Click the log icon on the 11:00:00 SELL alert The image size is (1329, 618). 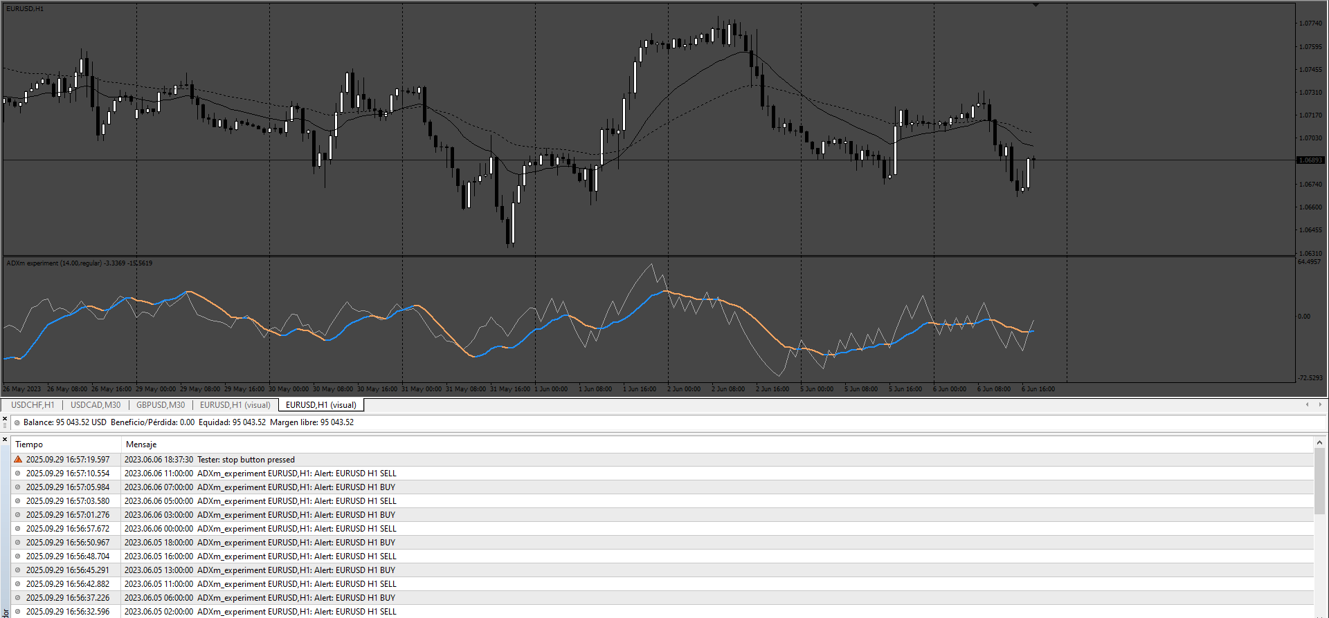[x=18, y=474]
